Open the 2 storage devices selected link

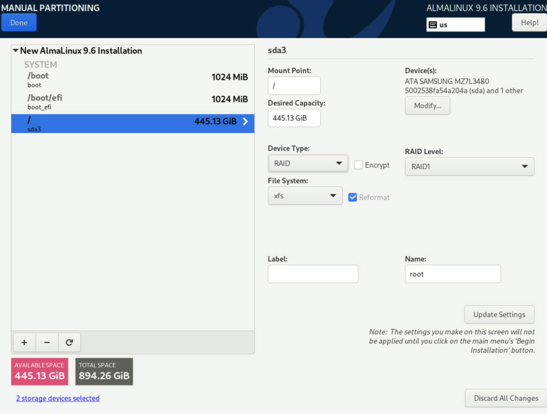point(58,398)
